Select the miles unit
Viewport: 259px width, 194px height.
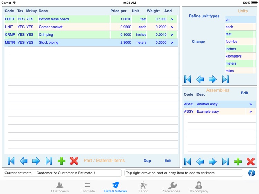pos(240,71)
